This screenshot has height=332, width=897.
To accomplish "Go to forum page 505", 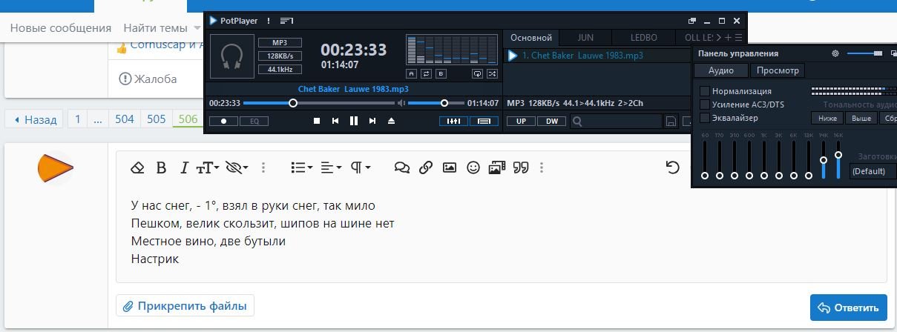I will coord(156,119).
